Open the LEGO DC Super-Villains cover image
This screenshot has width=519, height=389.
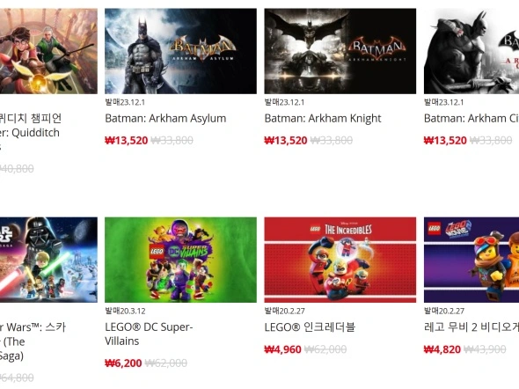[180, 260]
